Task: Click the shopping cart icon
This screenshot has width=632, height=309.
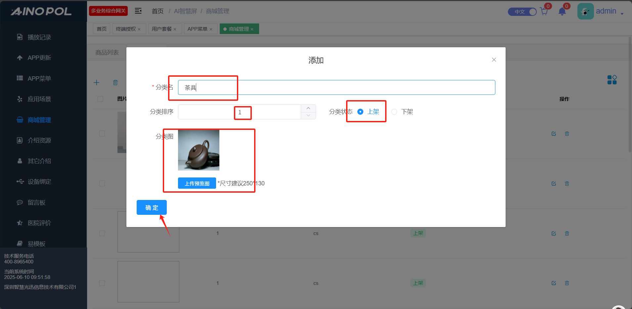Action: (x=544, y=12)
